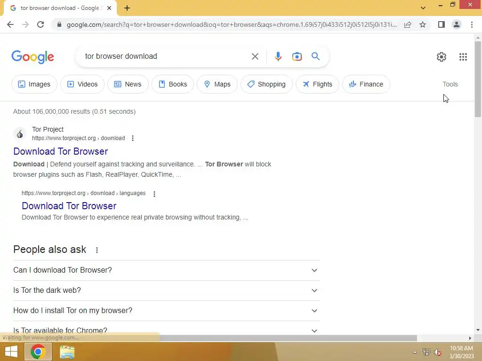This screenshot has width=482, height=361.
Task: Click Chrome icon in the taskbar
Action: point(38,352)
